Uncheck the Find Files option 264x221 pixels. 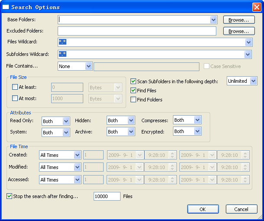pyautogui.click(x=134, y=91)
